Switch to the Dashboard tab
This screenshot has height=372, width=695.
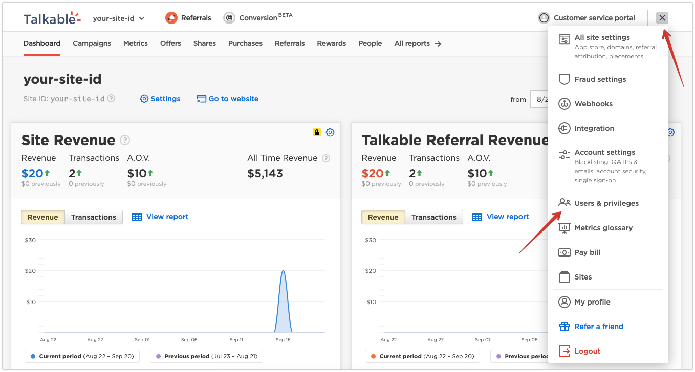coord(42,43)
